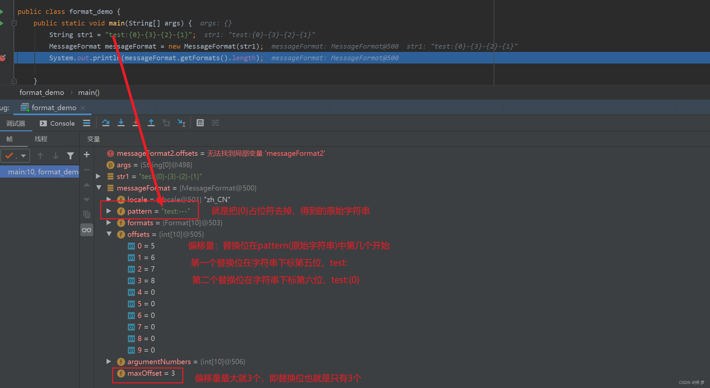Close the format_demo debug tab
Viewport: 710px width, 388px height.
tap(83, 108)
